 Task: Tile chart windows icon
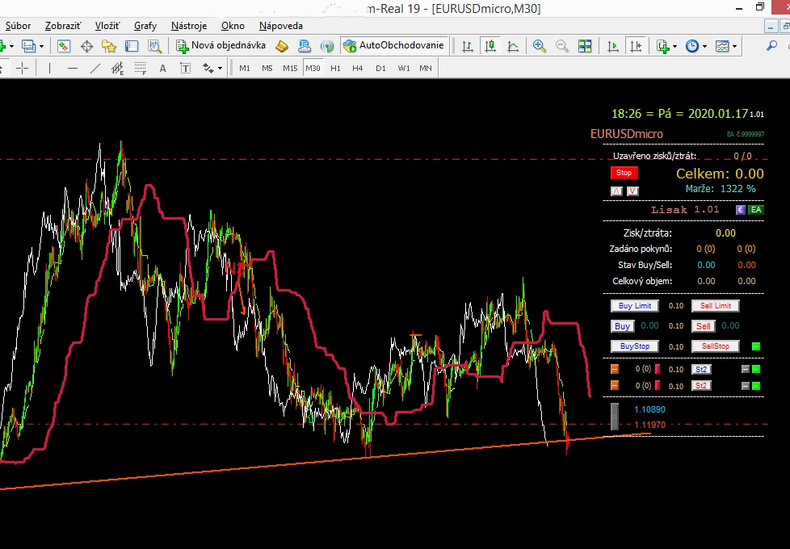tap(585, 46)
